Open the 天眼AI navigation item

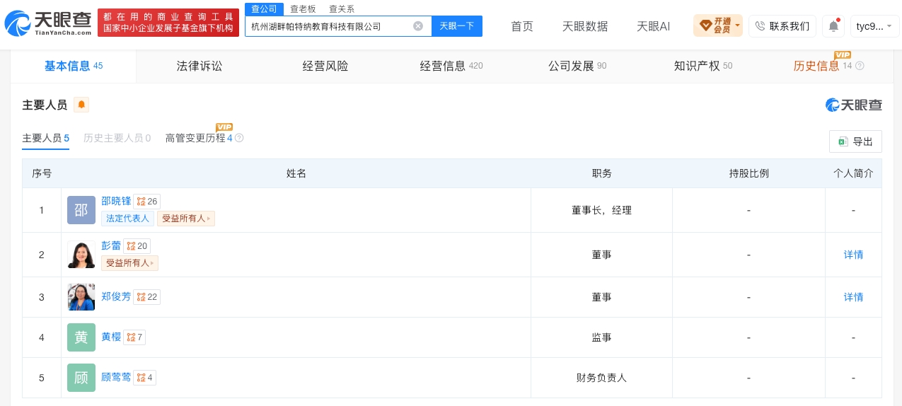(x=654, y=26)
